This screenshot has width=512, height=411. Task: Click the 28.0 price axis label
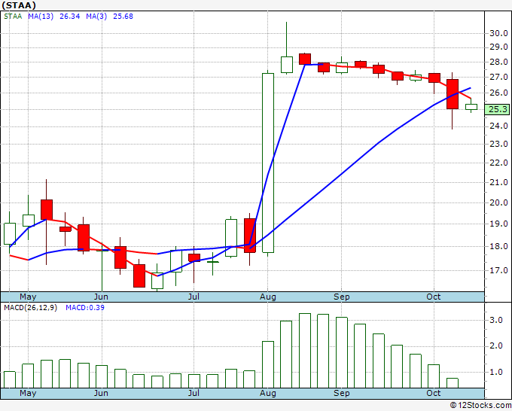coord(498,62)
